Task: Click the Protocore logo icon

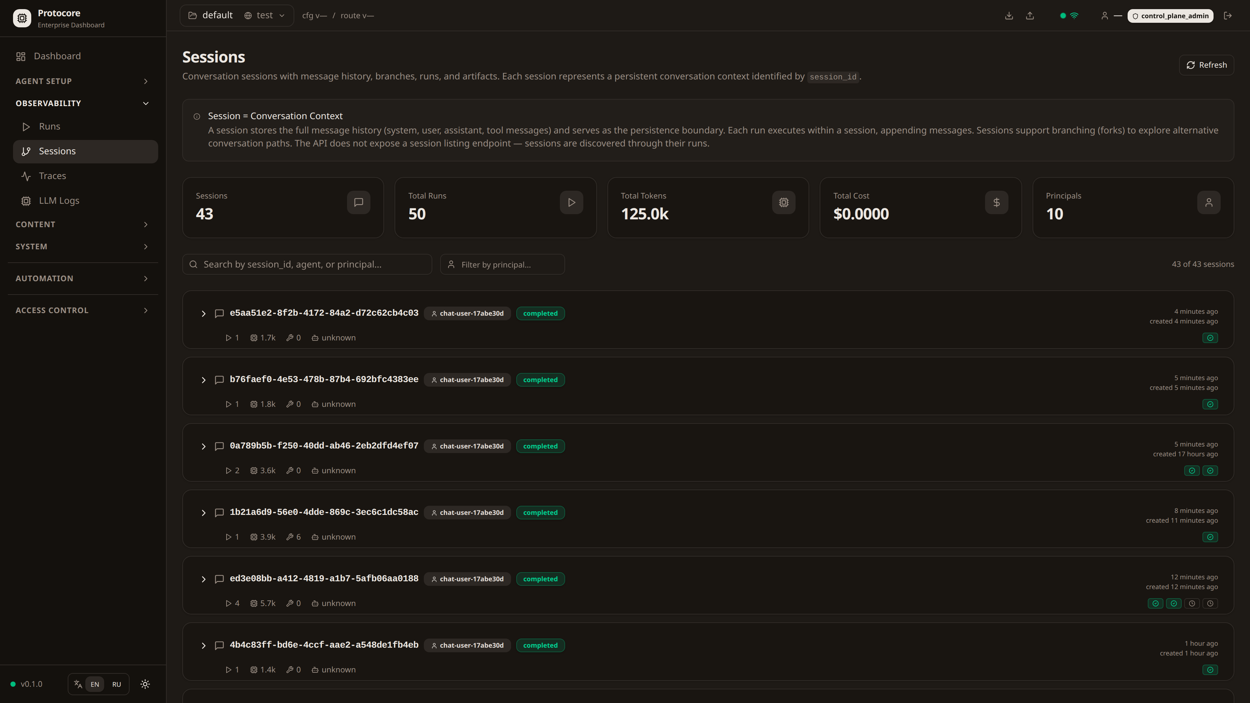Action: pos(22,19)
